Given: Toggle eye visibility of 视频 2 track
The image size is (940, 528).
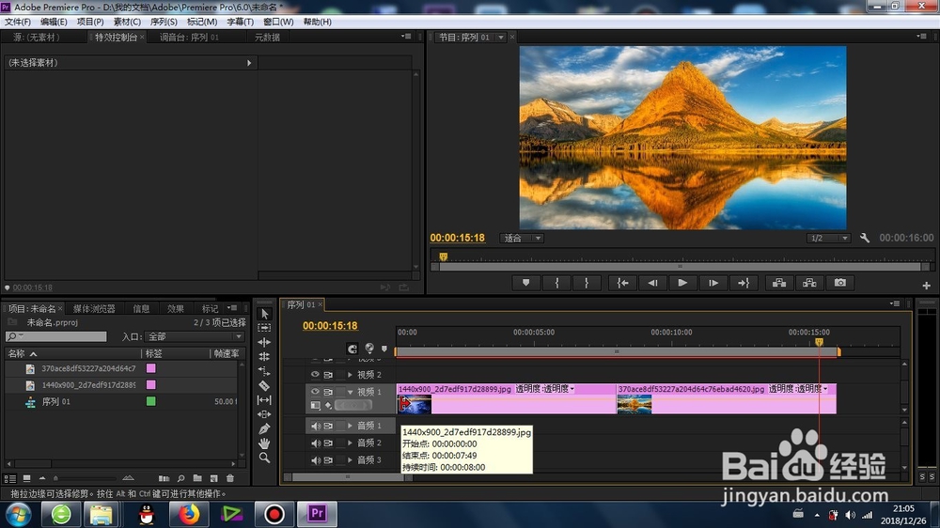Looking at the screenshot, I should coord(315,375).
